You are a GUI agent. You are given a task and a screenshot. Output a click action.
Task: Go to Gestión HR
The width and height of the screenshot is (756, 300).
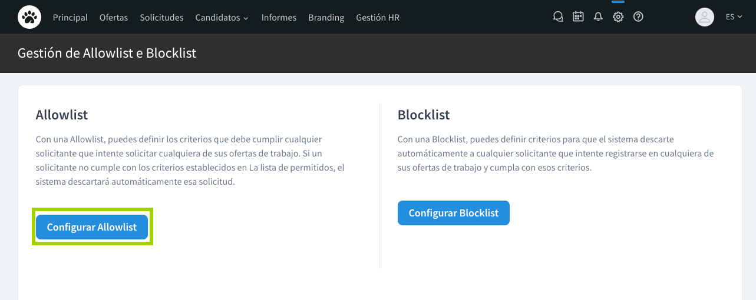pyautogui.click(x=378, y=18)
